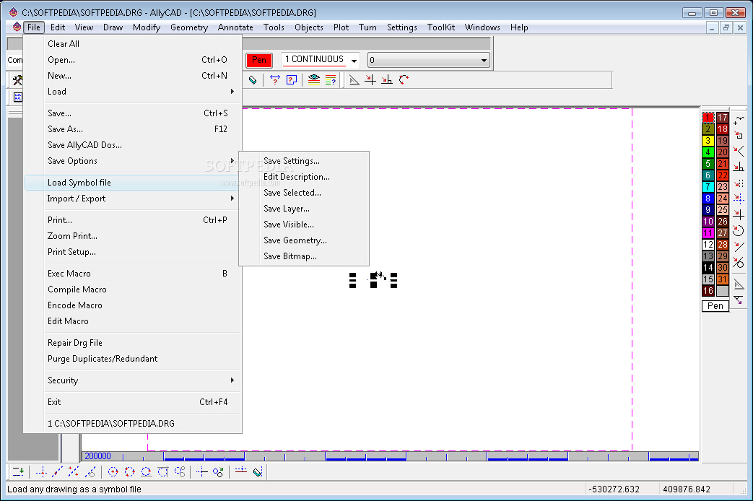Click the measure distance query icon
753x501 pixels.
click(274, 80)
